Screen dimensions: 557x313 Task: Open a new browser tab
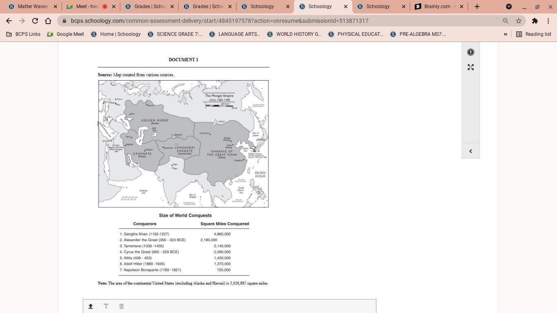click(477, 7)
